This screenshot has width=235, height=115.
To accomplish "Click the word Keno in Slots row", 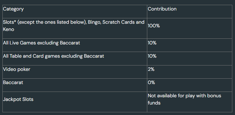I will tap(8, 29).
